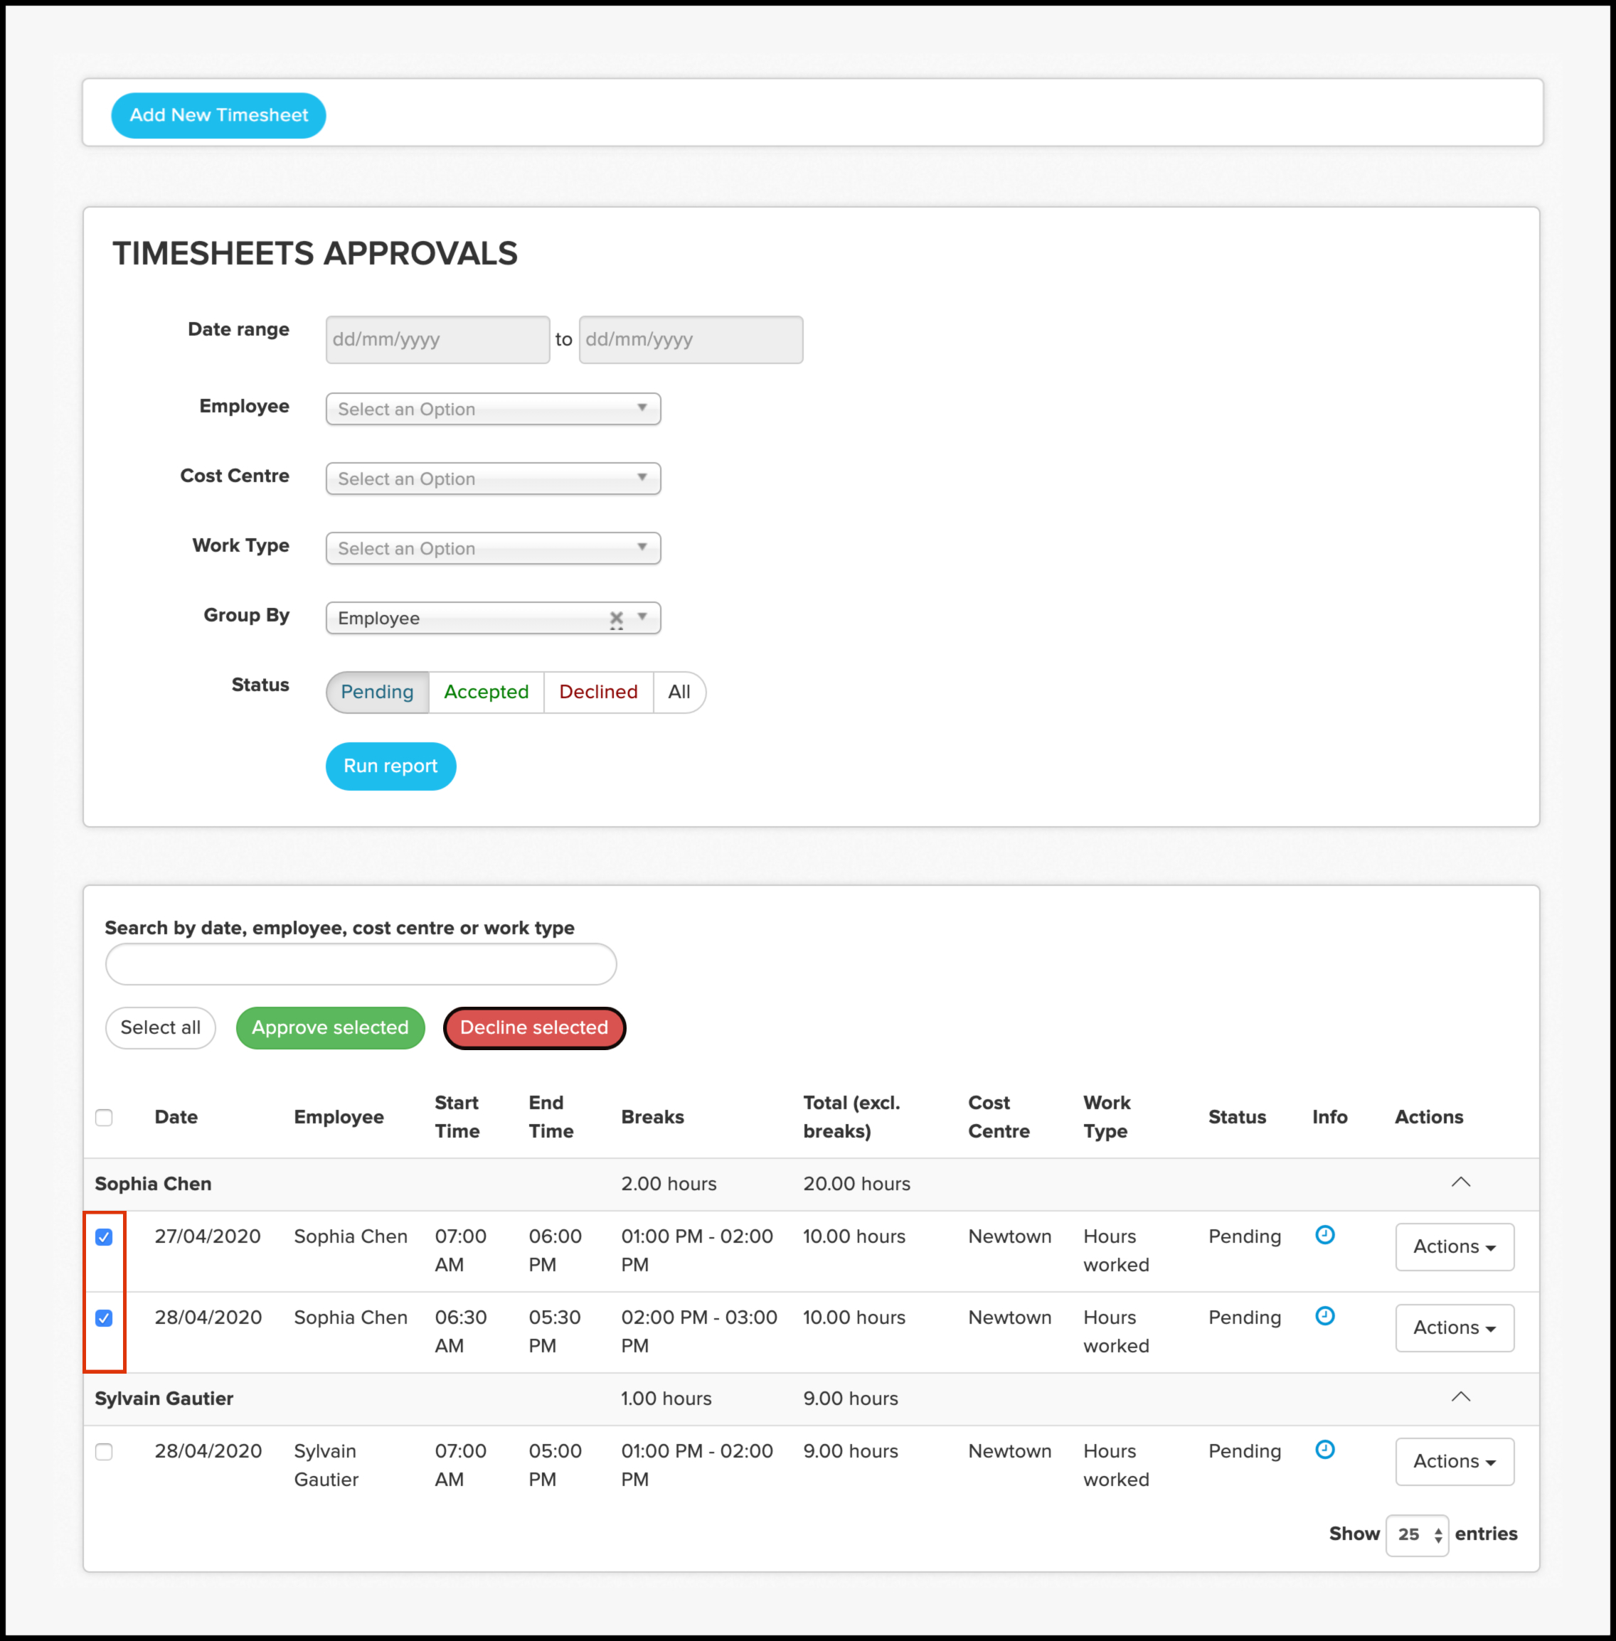Open the Cost Centre filter dropdown
1616x1641 pixels.
492,479
